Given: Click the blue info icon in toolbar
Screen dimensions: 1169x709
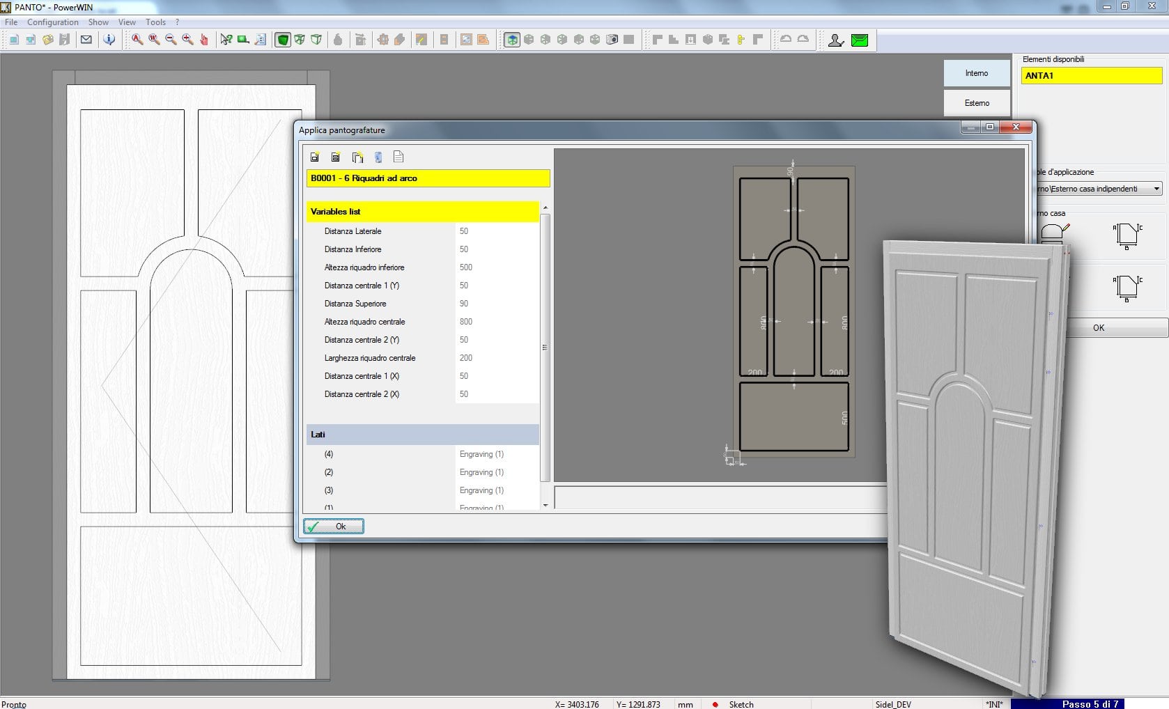Looking at the screenshot, I should pos(109,40).
